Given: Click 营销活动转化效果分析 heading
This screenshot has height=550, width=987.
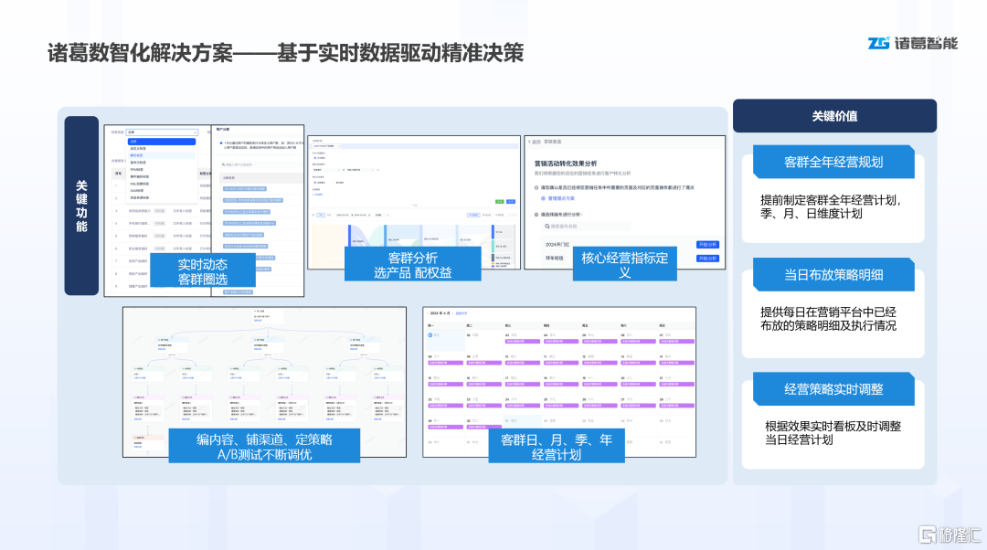Looking at the screenshot, I should 566,163.
